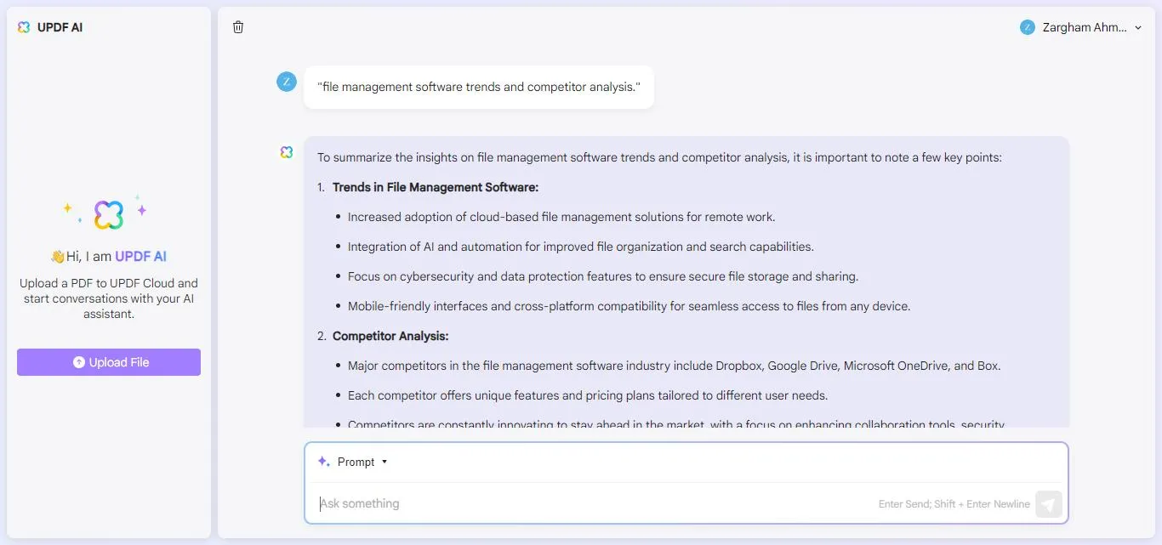Click the Zargham Ahm username text
The image size is (1162, 545).
pyautogui.click(x=1082, y=26)
